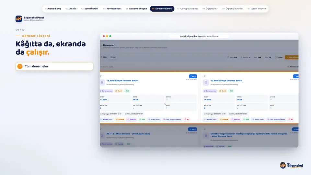This screenshot has height=175, width=311.
Task: Click the 10.Sınıf value under SINIF
Action: [x=208, y=99]
